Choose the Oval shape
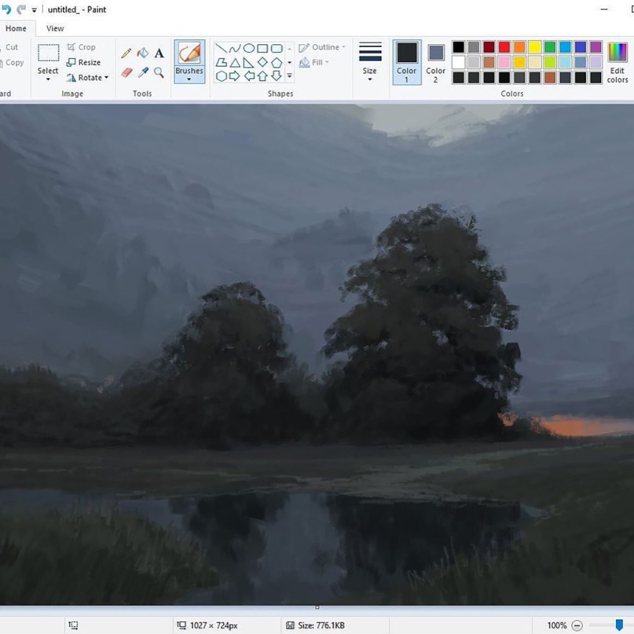634x634 pixels. 249,48
